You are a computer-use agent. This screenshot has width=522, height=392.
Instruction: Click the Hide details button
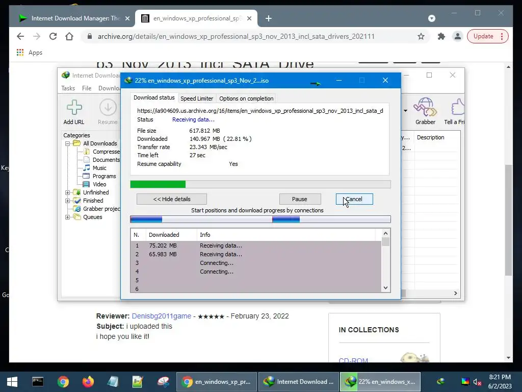click(172, 199)
